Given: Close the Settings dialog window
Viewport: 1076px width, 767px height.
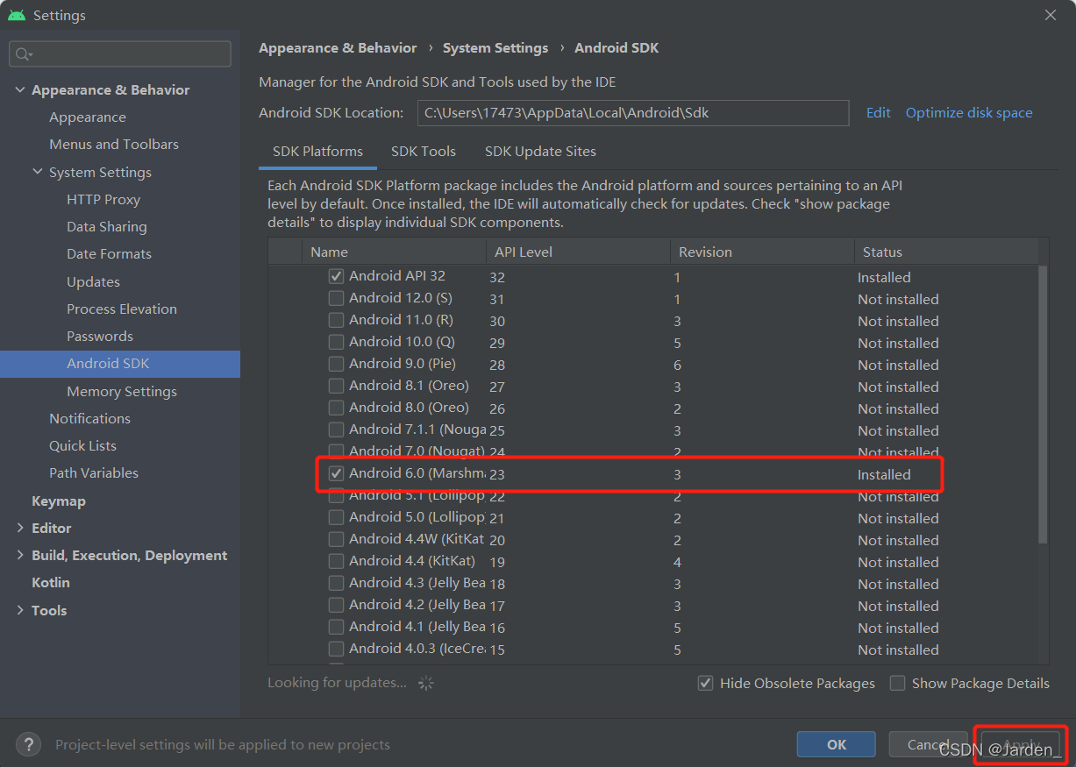Looking at the screenshot, I should (1051, 15).
